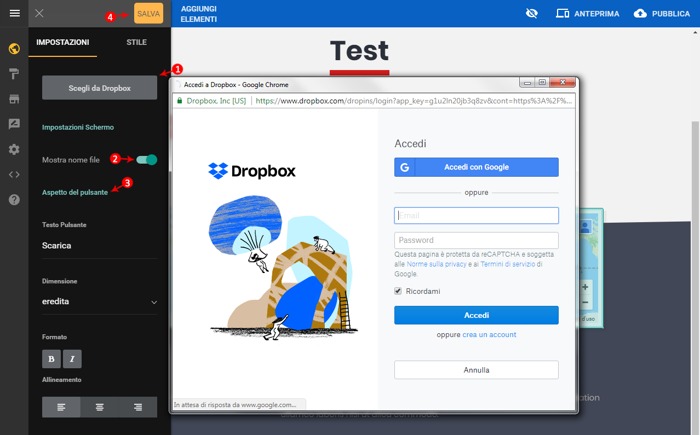Open the code developer icon in sidebar
The width and height of the screenshot is (700, 435).
coord(14,175)
